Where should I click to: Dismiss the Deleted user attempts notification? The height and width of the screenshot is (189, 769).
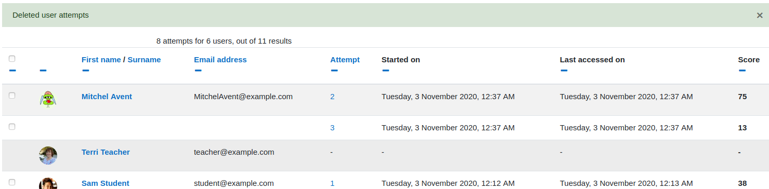(x=760, y=16)
